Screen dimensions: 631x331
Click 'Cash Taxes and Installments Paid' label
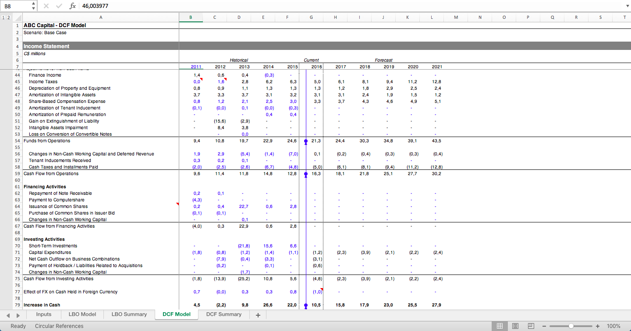[64, 167]
